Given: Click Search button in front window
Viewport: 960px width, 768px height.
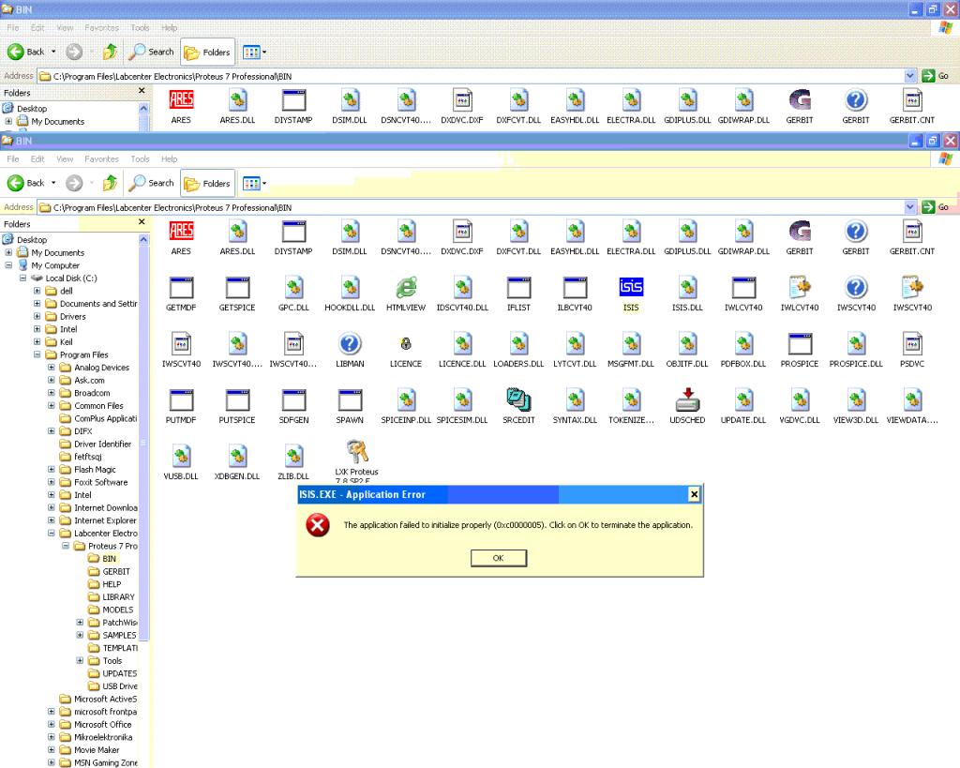Looking at the screenshot, I should point(151,183).
